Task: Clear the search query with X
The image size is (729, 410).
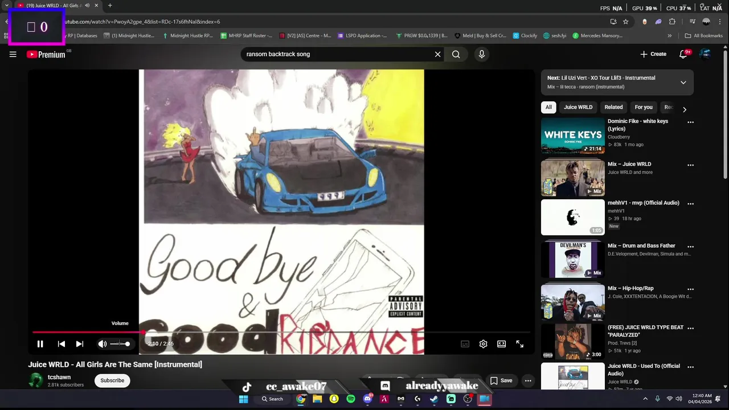Action: 437,54
